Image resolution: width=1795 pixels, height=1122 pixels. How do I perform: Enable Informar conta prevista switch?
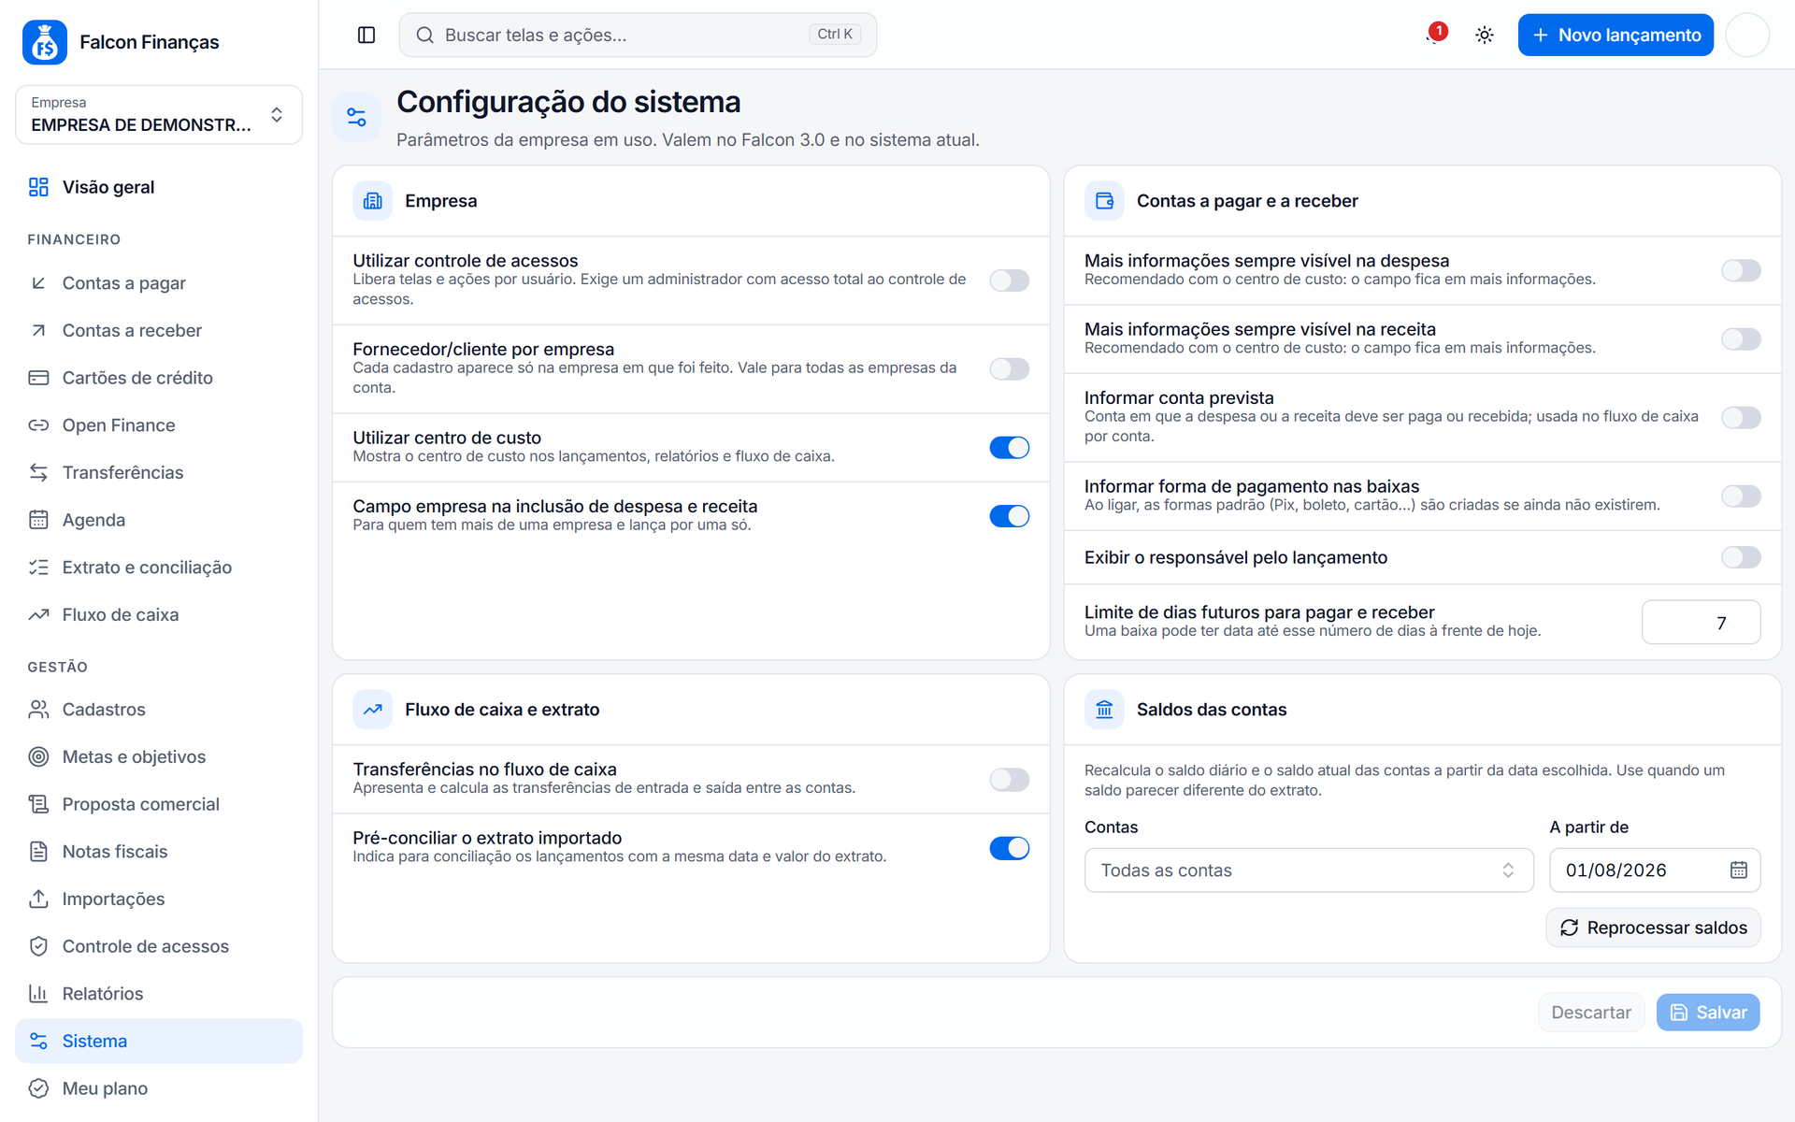1741,417
